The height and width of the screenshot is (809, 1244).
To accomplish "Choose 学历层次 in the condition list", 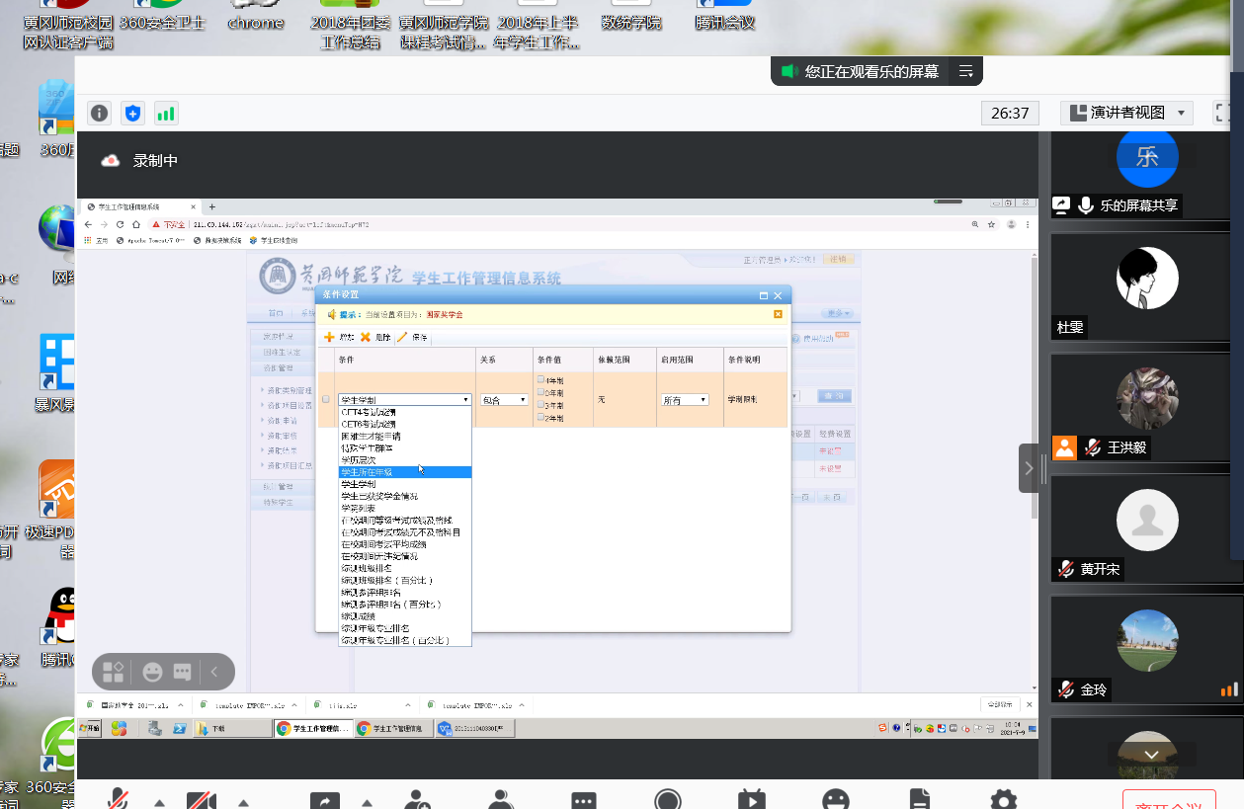I will (x=404, y=460).
